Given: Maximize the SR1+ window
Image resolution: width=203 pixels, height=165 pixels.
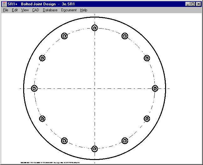Looking at the screenshot, I should 193,4.
